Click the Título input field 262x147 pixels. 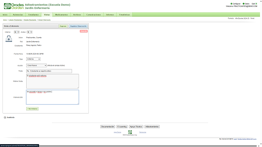(x=49, y=71)
